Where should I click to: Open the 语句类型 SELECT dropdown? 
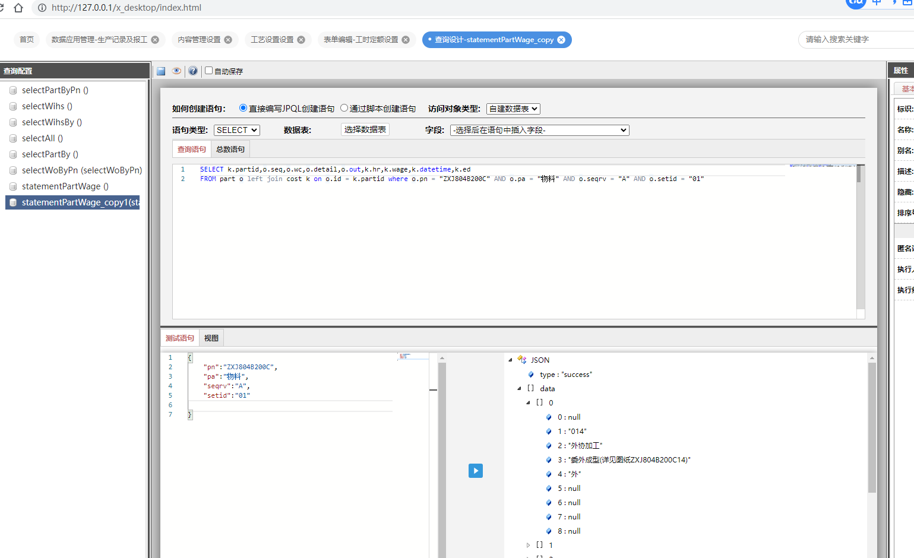pyautogui.click(x=236, y=130)
